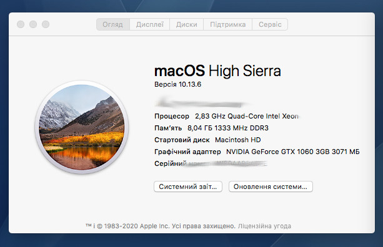Launch Оновлення системи update
Image resolution: width=383 pixels, height=247 pixels.
coord(271,186)
